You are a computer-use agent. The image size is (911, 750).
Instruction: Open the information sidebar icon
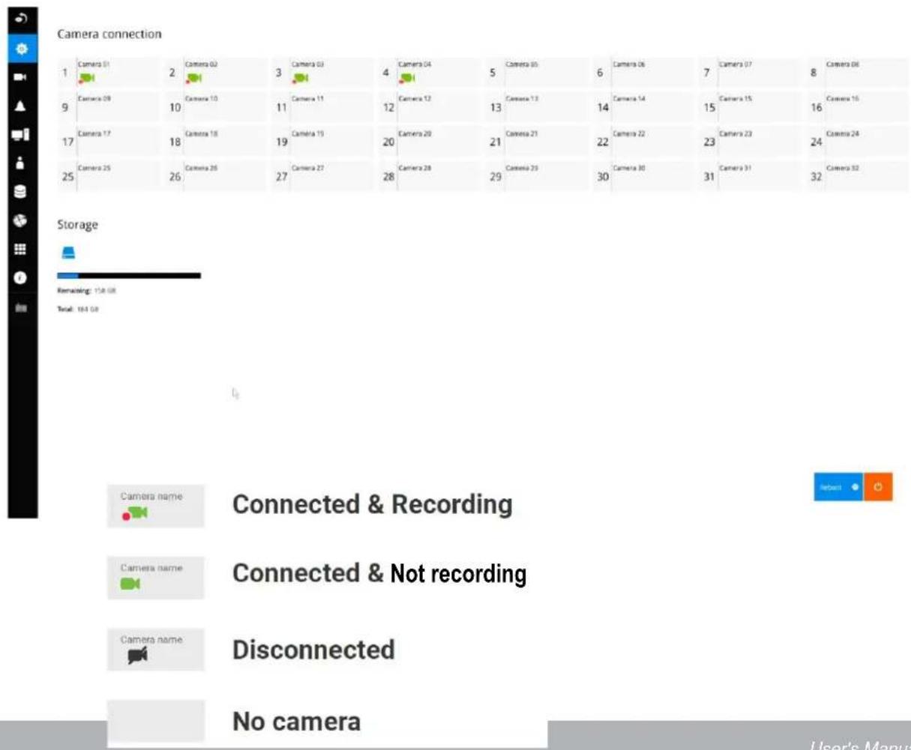21,278
